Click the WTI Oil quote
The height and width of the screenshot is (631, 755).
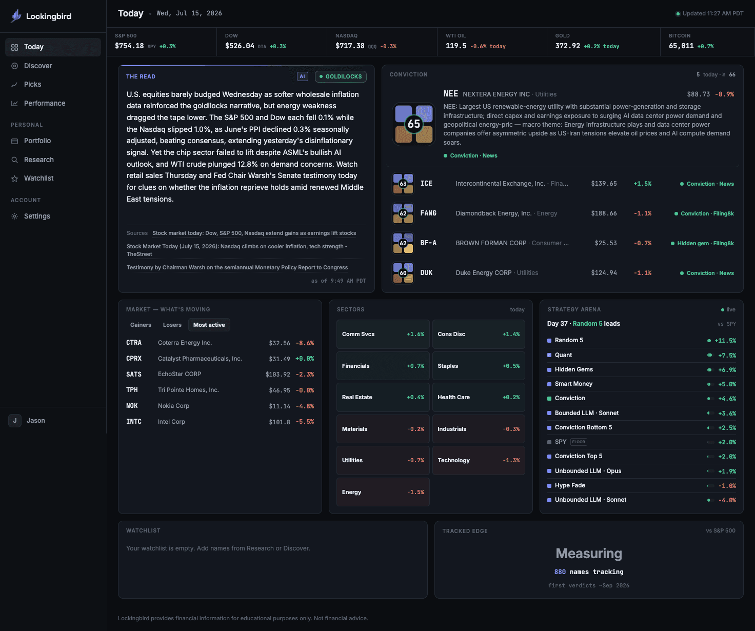tap(492, 42)
